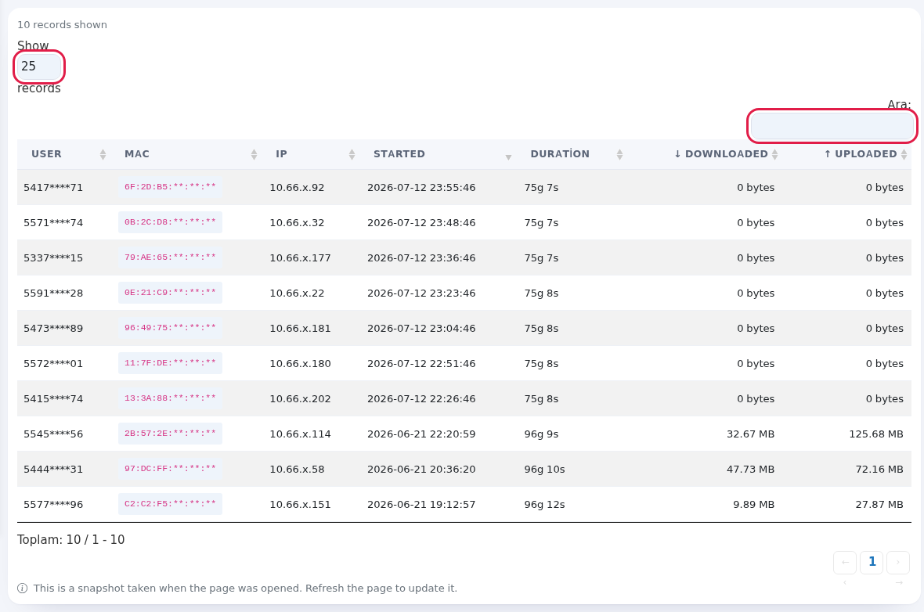Screen dimensions: 924x612
Task: Select user 5545****56 cell
Action: [53, 434]
